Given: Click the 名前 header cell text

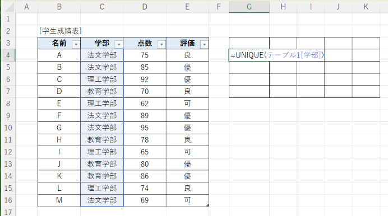Looking at the screenshot, I should 59,43.
